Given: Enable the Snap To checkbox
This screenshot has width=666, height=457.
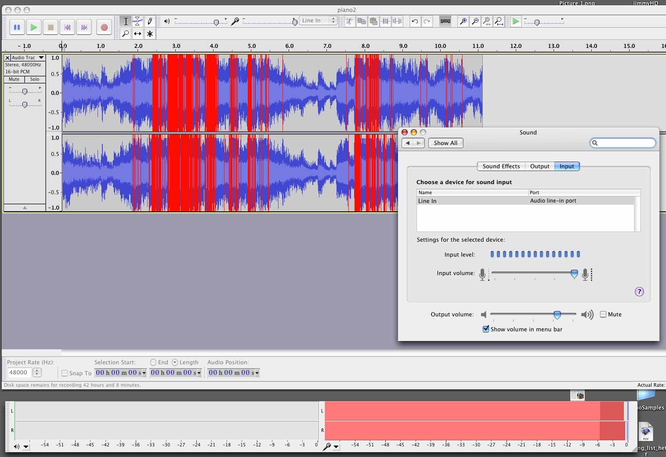Looking at the screenshot, I should 65,373.
